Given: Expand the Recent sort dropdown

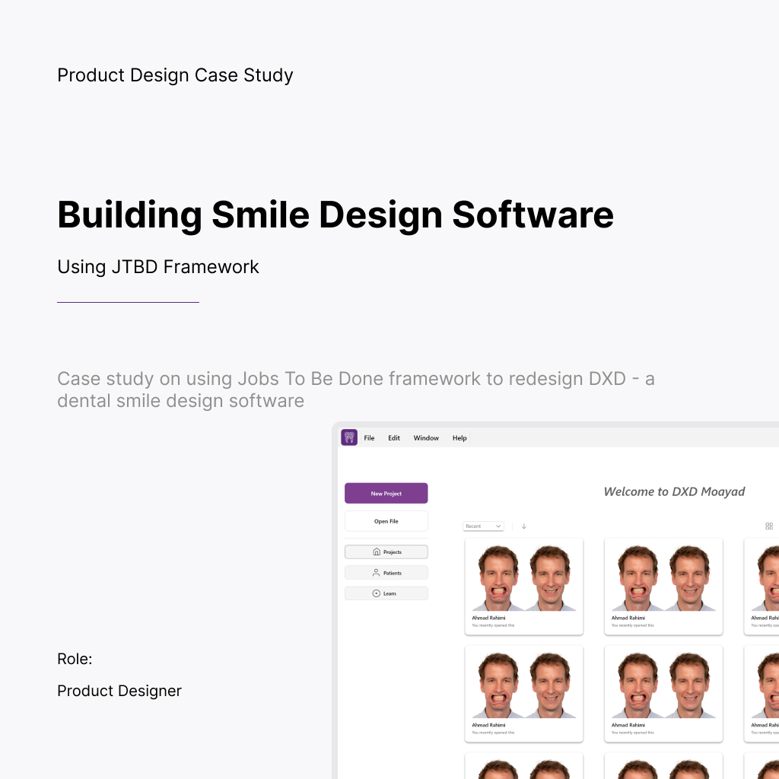Looking at the screenshot, I should click(x=483, y=526).
